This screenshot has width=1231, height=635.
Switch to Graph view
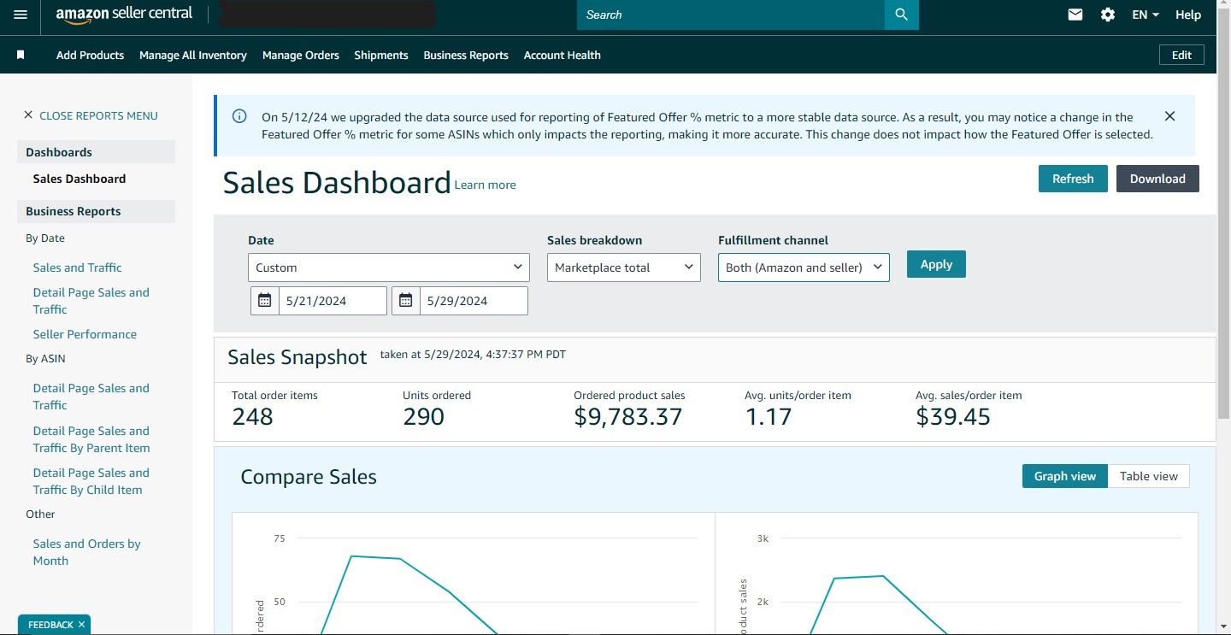click(x=1065, y=476)
